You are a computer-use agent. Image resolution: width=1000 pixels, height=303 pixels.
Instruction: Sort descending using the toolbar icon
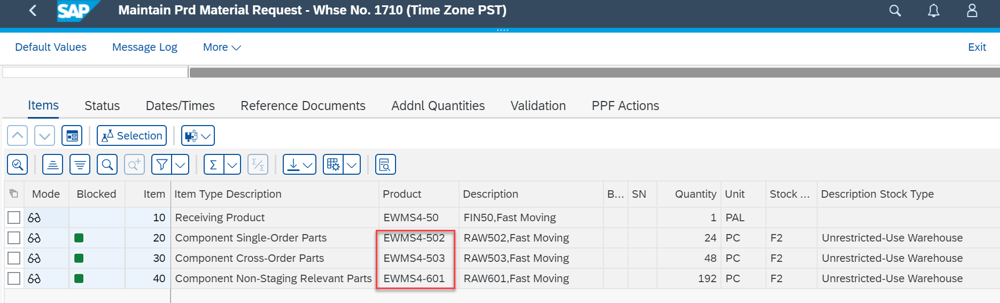pos(80,165)
